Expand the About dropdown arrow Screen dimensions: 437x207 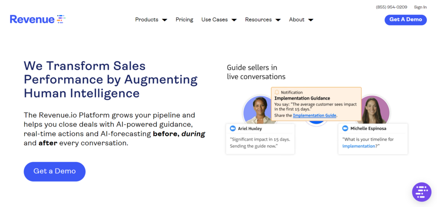click(311, 20)
